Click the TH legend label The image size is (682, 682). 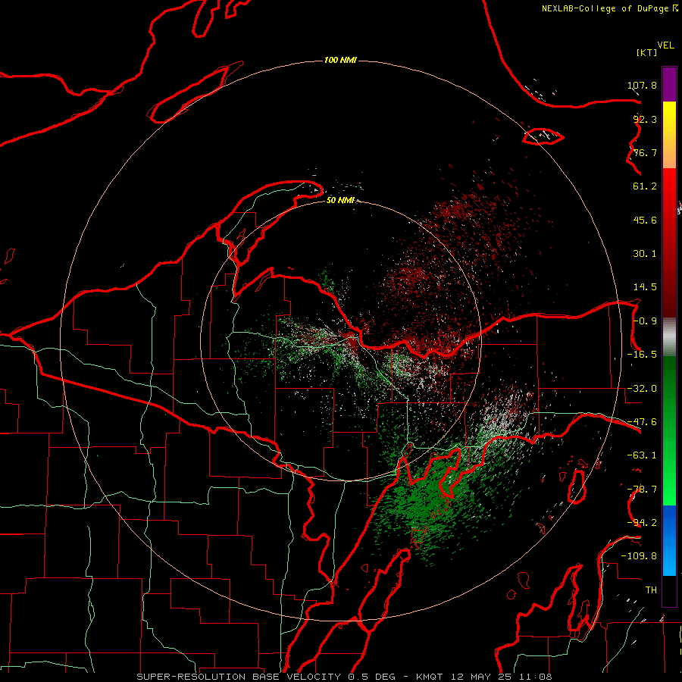tap(651, 590)
